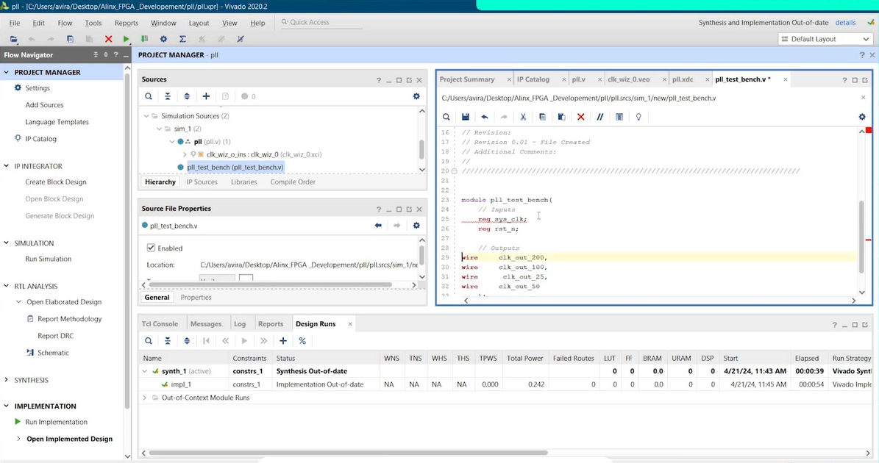Click Run Simulation in Flow Navigator
The image size is (879, 463).
(x=49, y=259)
